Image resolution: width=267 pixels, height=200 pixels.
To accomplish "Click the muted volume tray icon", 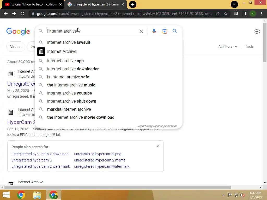I will click(242, 195).
